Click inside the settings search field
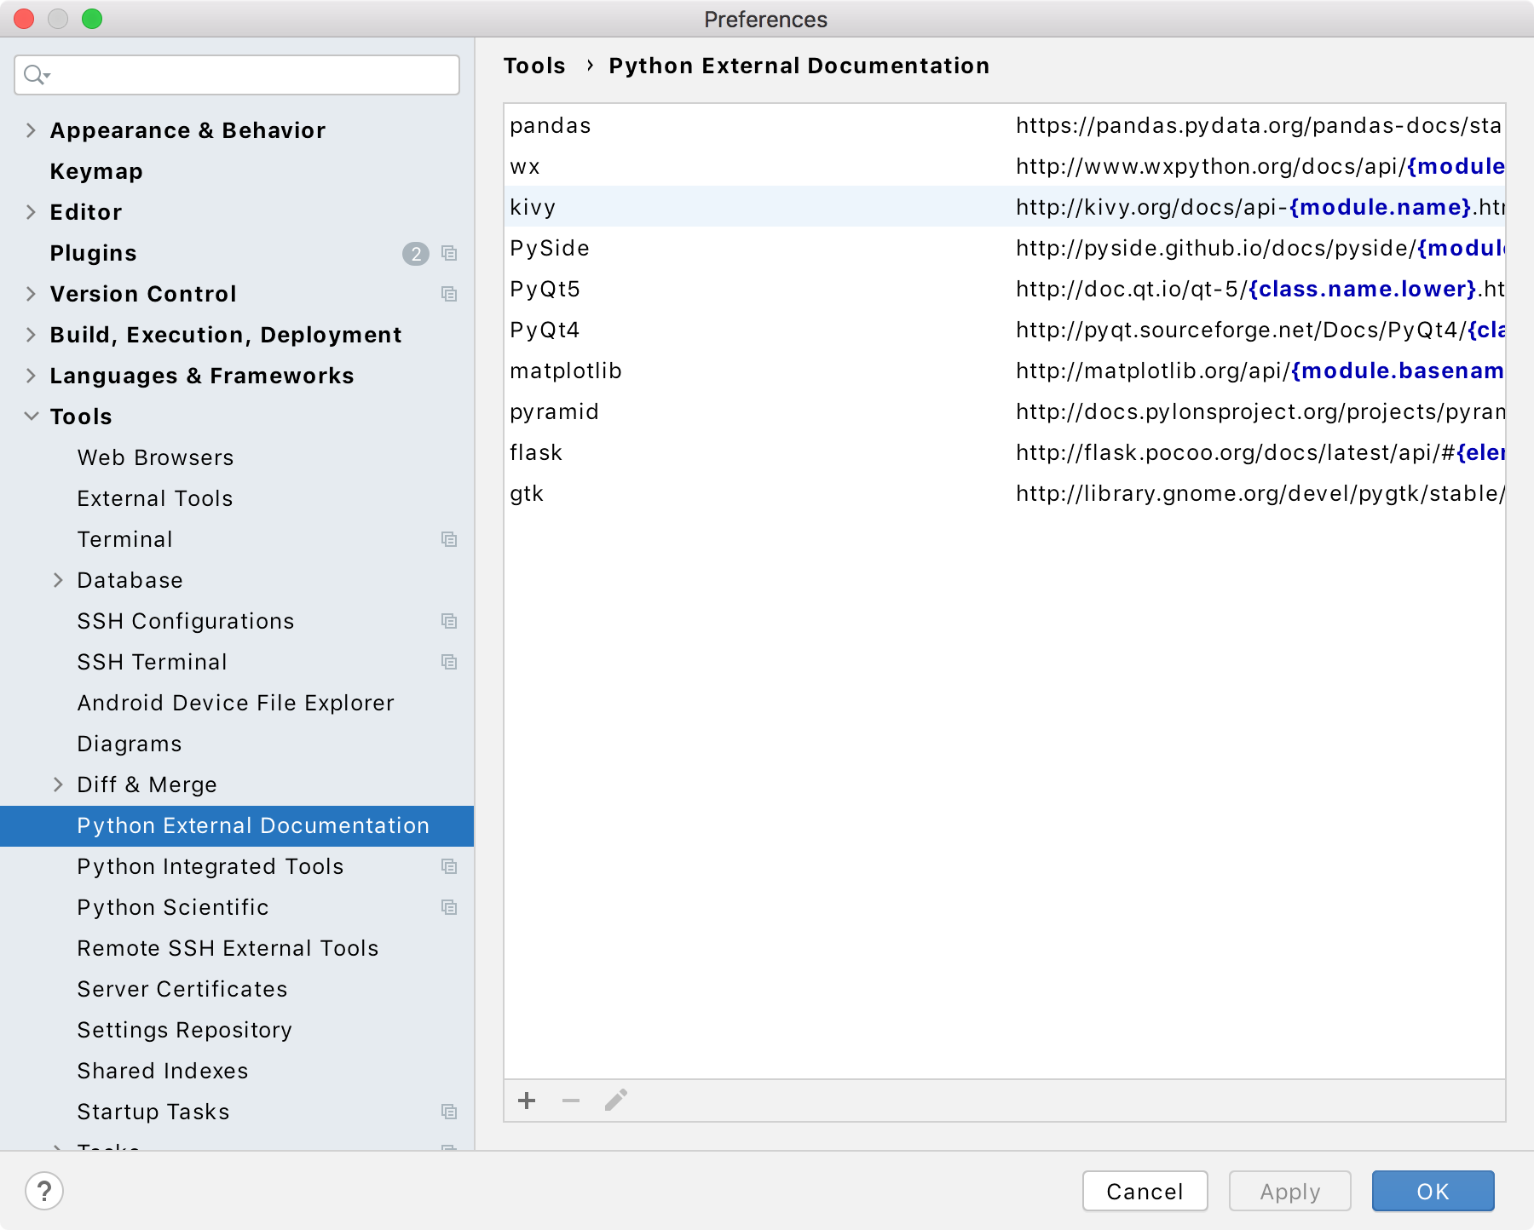 tap(239, 75)
